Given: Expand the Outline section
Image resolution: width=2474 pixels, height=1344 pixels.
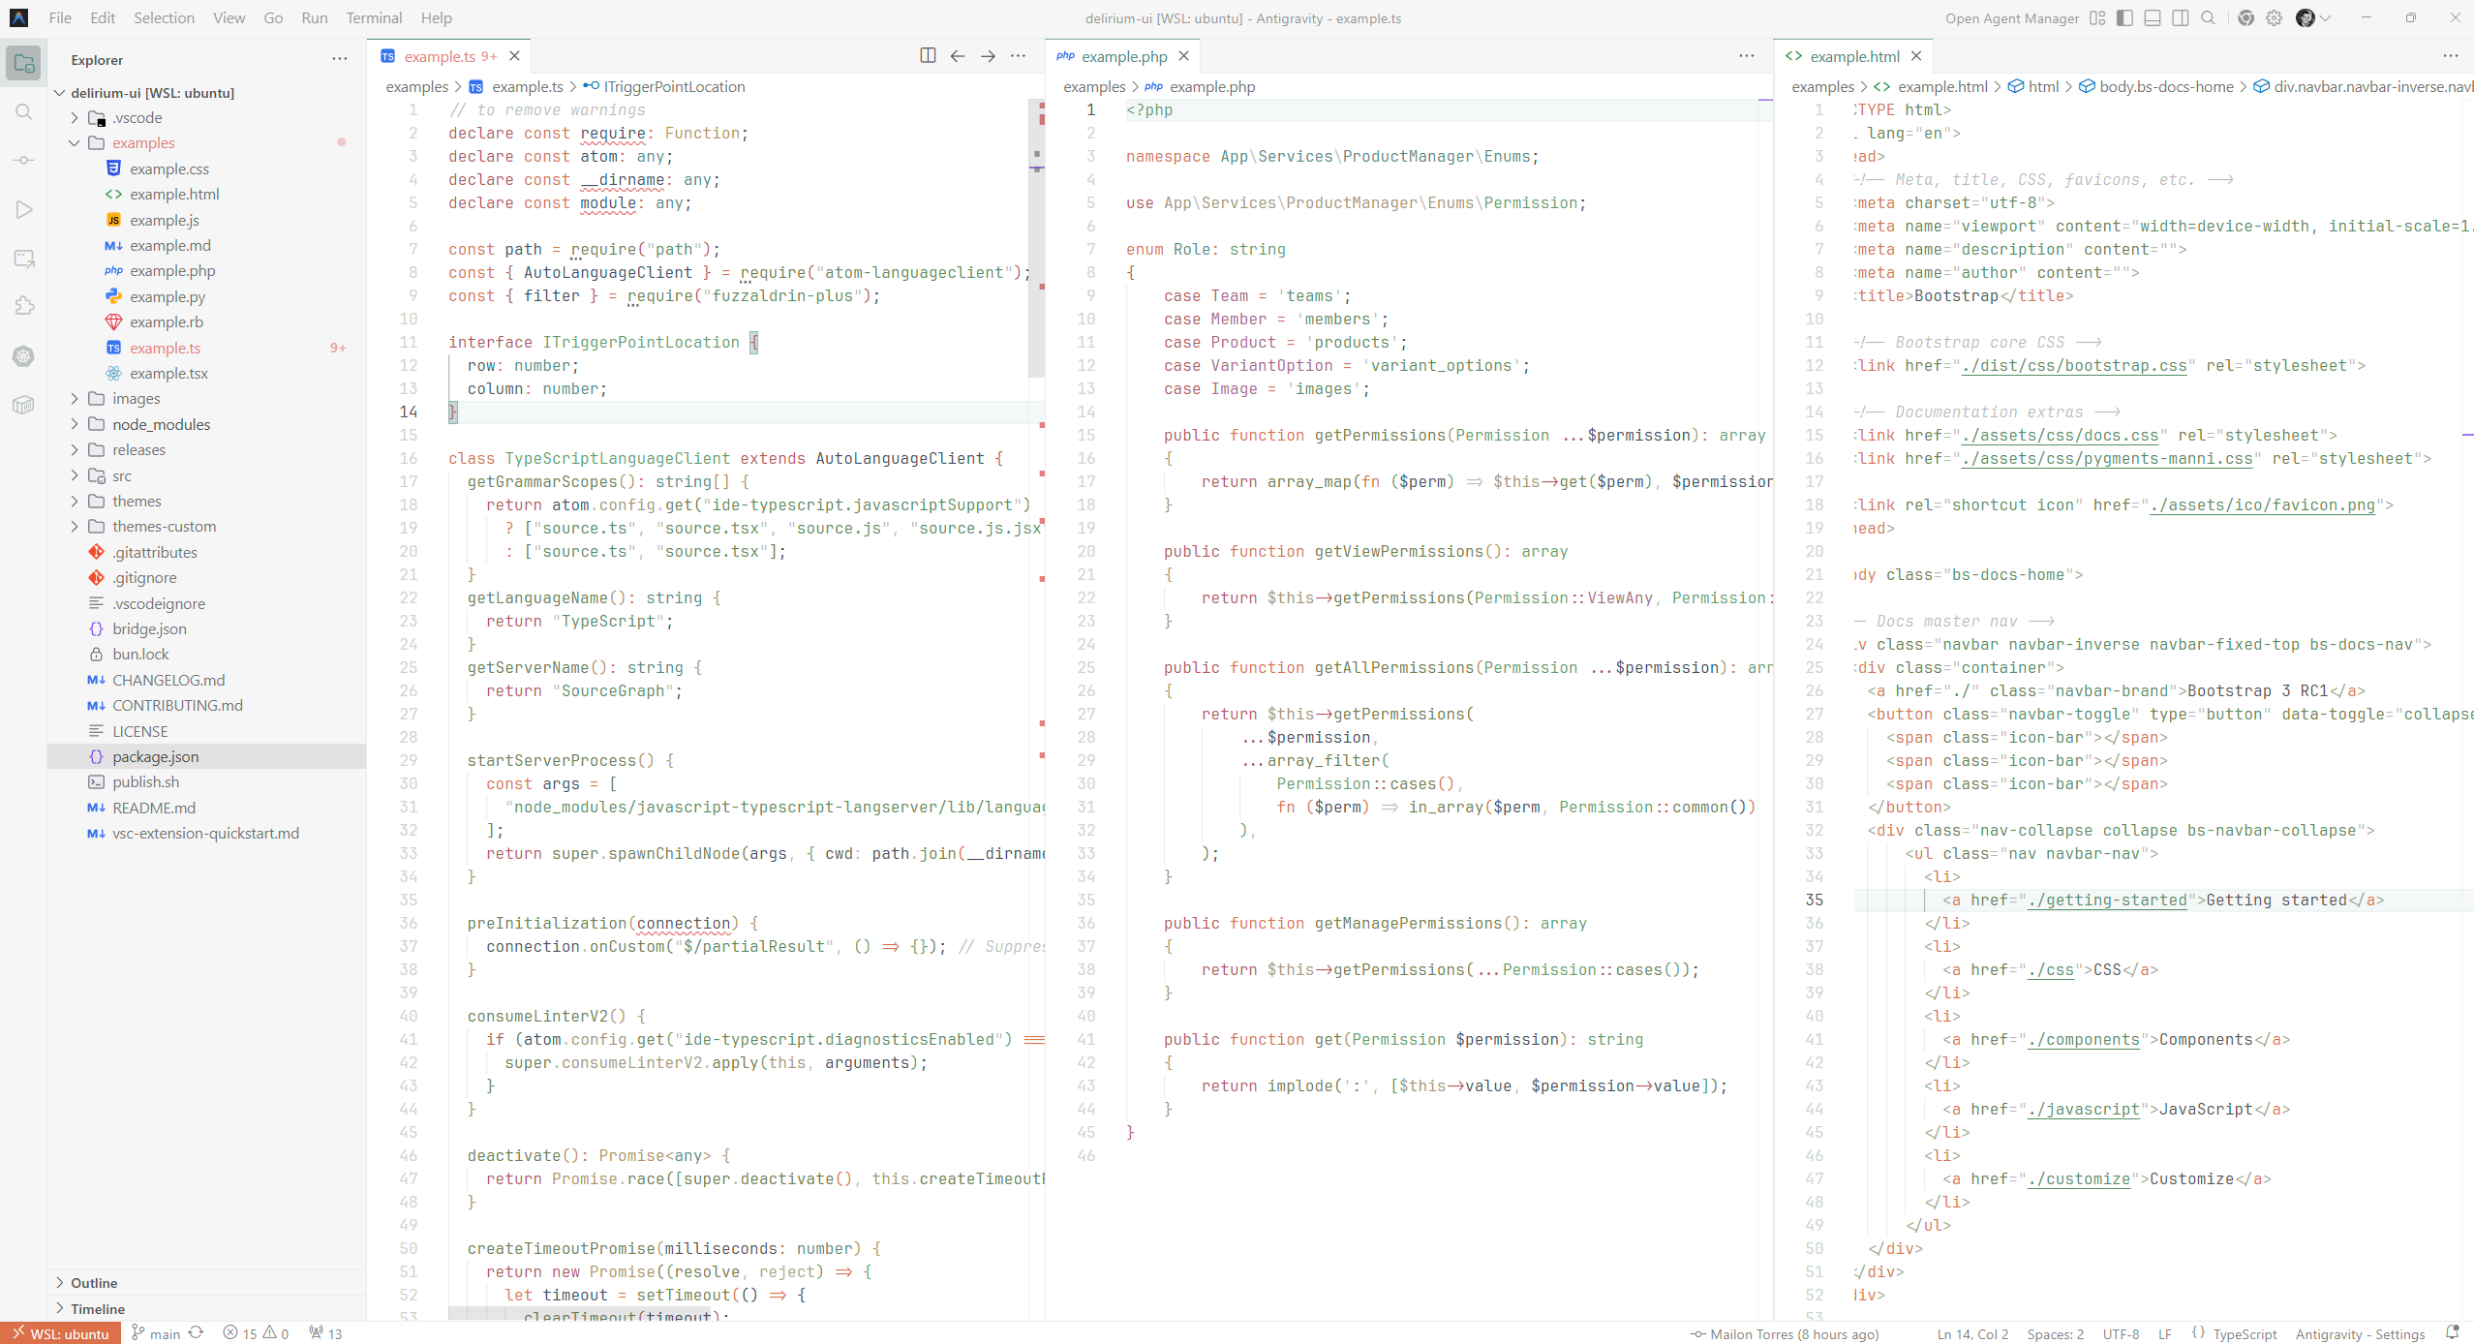Looking at the screenshot, I should click(94, 1283).
